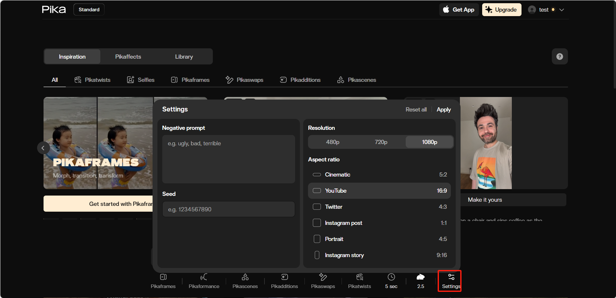Open the Pikaframes tool in bottom toolbar
The image size is (616, 298).
[163, 281]
